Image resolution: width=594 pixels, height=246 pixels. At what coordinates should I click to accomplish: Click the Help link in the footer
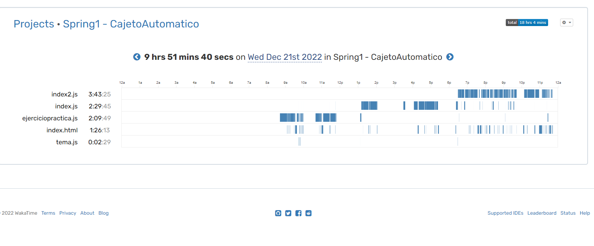tap(584, 213)
